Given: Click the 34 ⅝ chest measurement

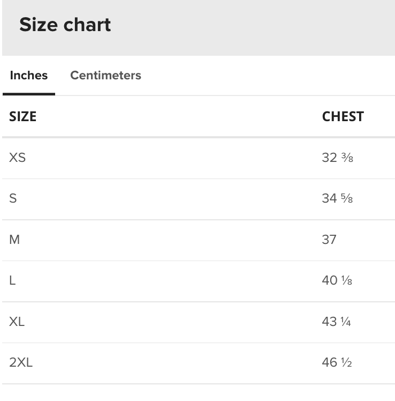Looking at the screenshot, I should (337, 198).
